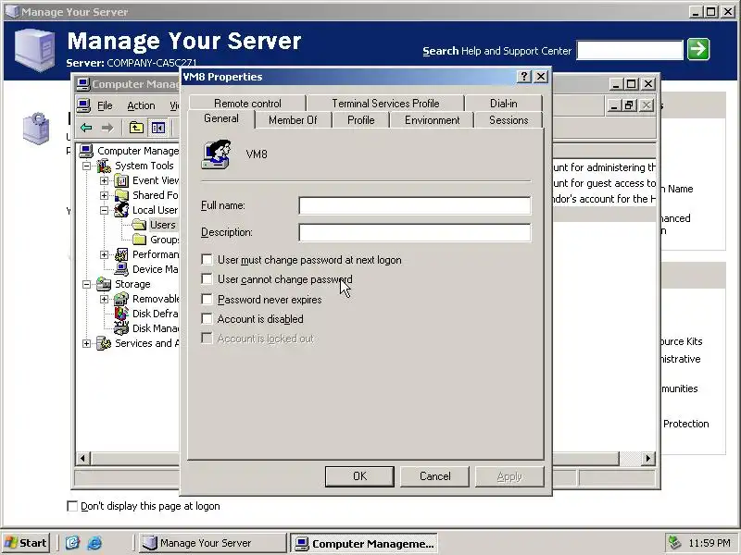This screenshot has height=555, width=741.
Task: Check Don't display this page at logon
Action: pyautogui.click(x=72, y=506)
